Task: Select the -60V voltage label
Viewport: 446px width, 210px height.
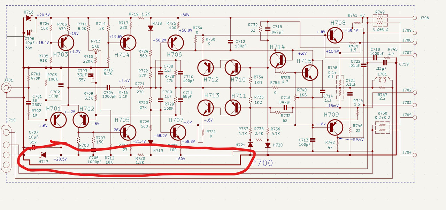Action: 180,159
